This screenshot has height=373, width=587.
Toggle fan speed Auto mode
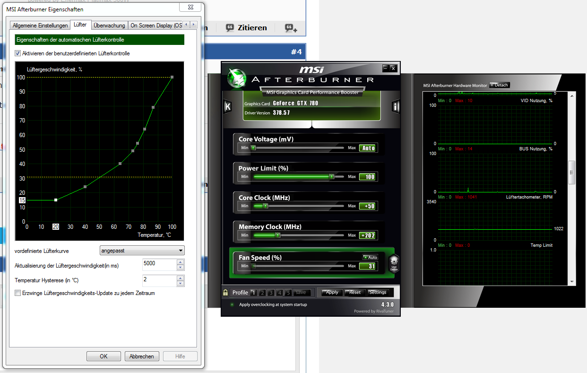coord(370,257)
